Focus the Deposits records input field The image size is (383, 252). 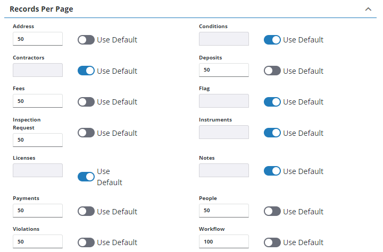pyautogui.click(x=223, y=70)
